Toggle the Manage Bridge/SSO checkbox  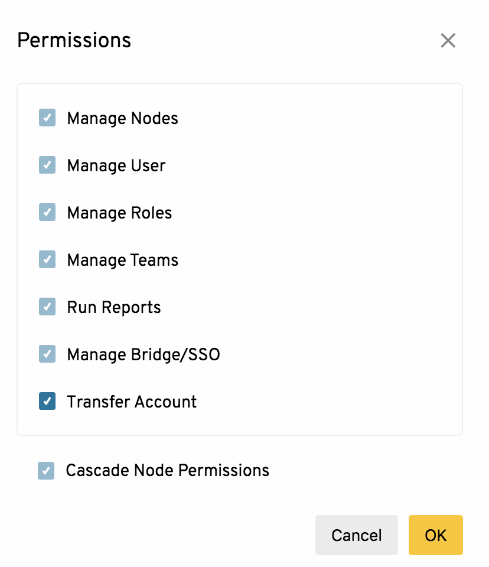tap(47, 354)
